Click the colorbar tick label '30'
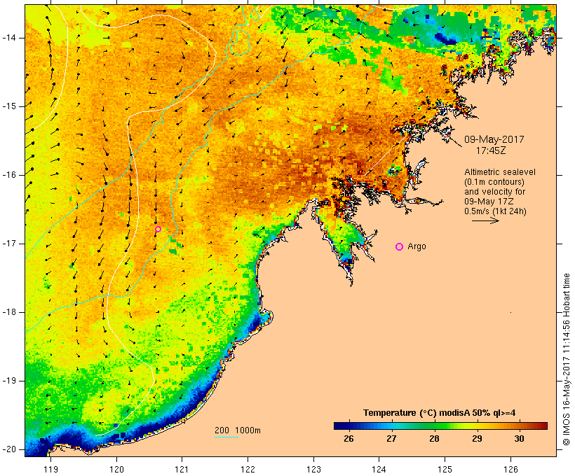This screenshot has height=476, width=575. tap(520, 438)
